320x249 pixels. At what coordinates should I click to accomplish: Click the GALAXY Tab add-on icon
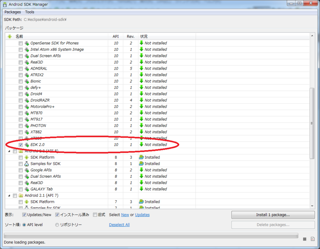(27, 189)
